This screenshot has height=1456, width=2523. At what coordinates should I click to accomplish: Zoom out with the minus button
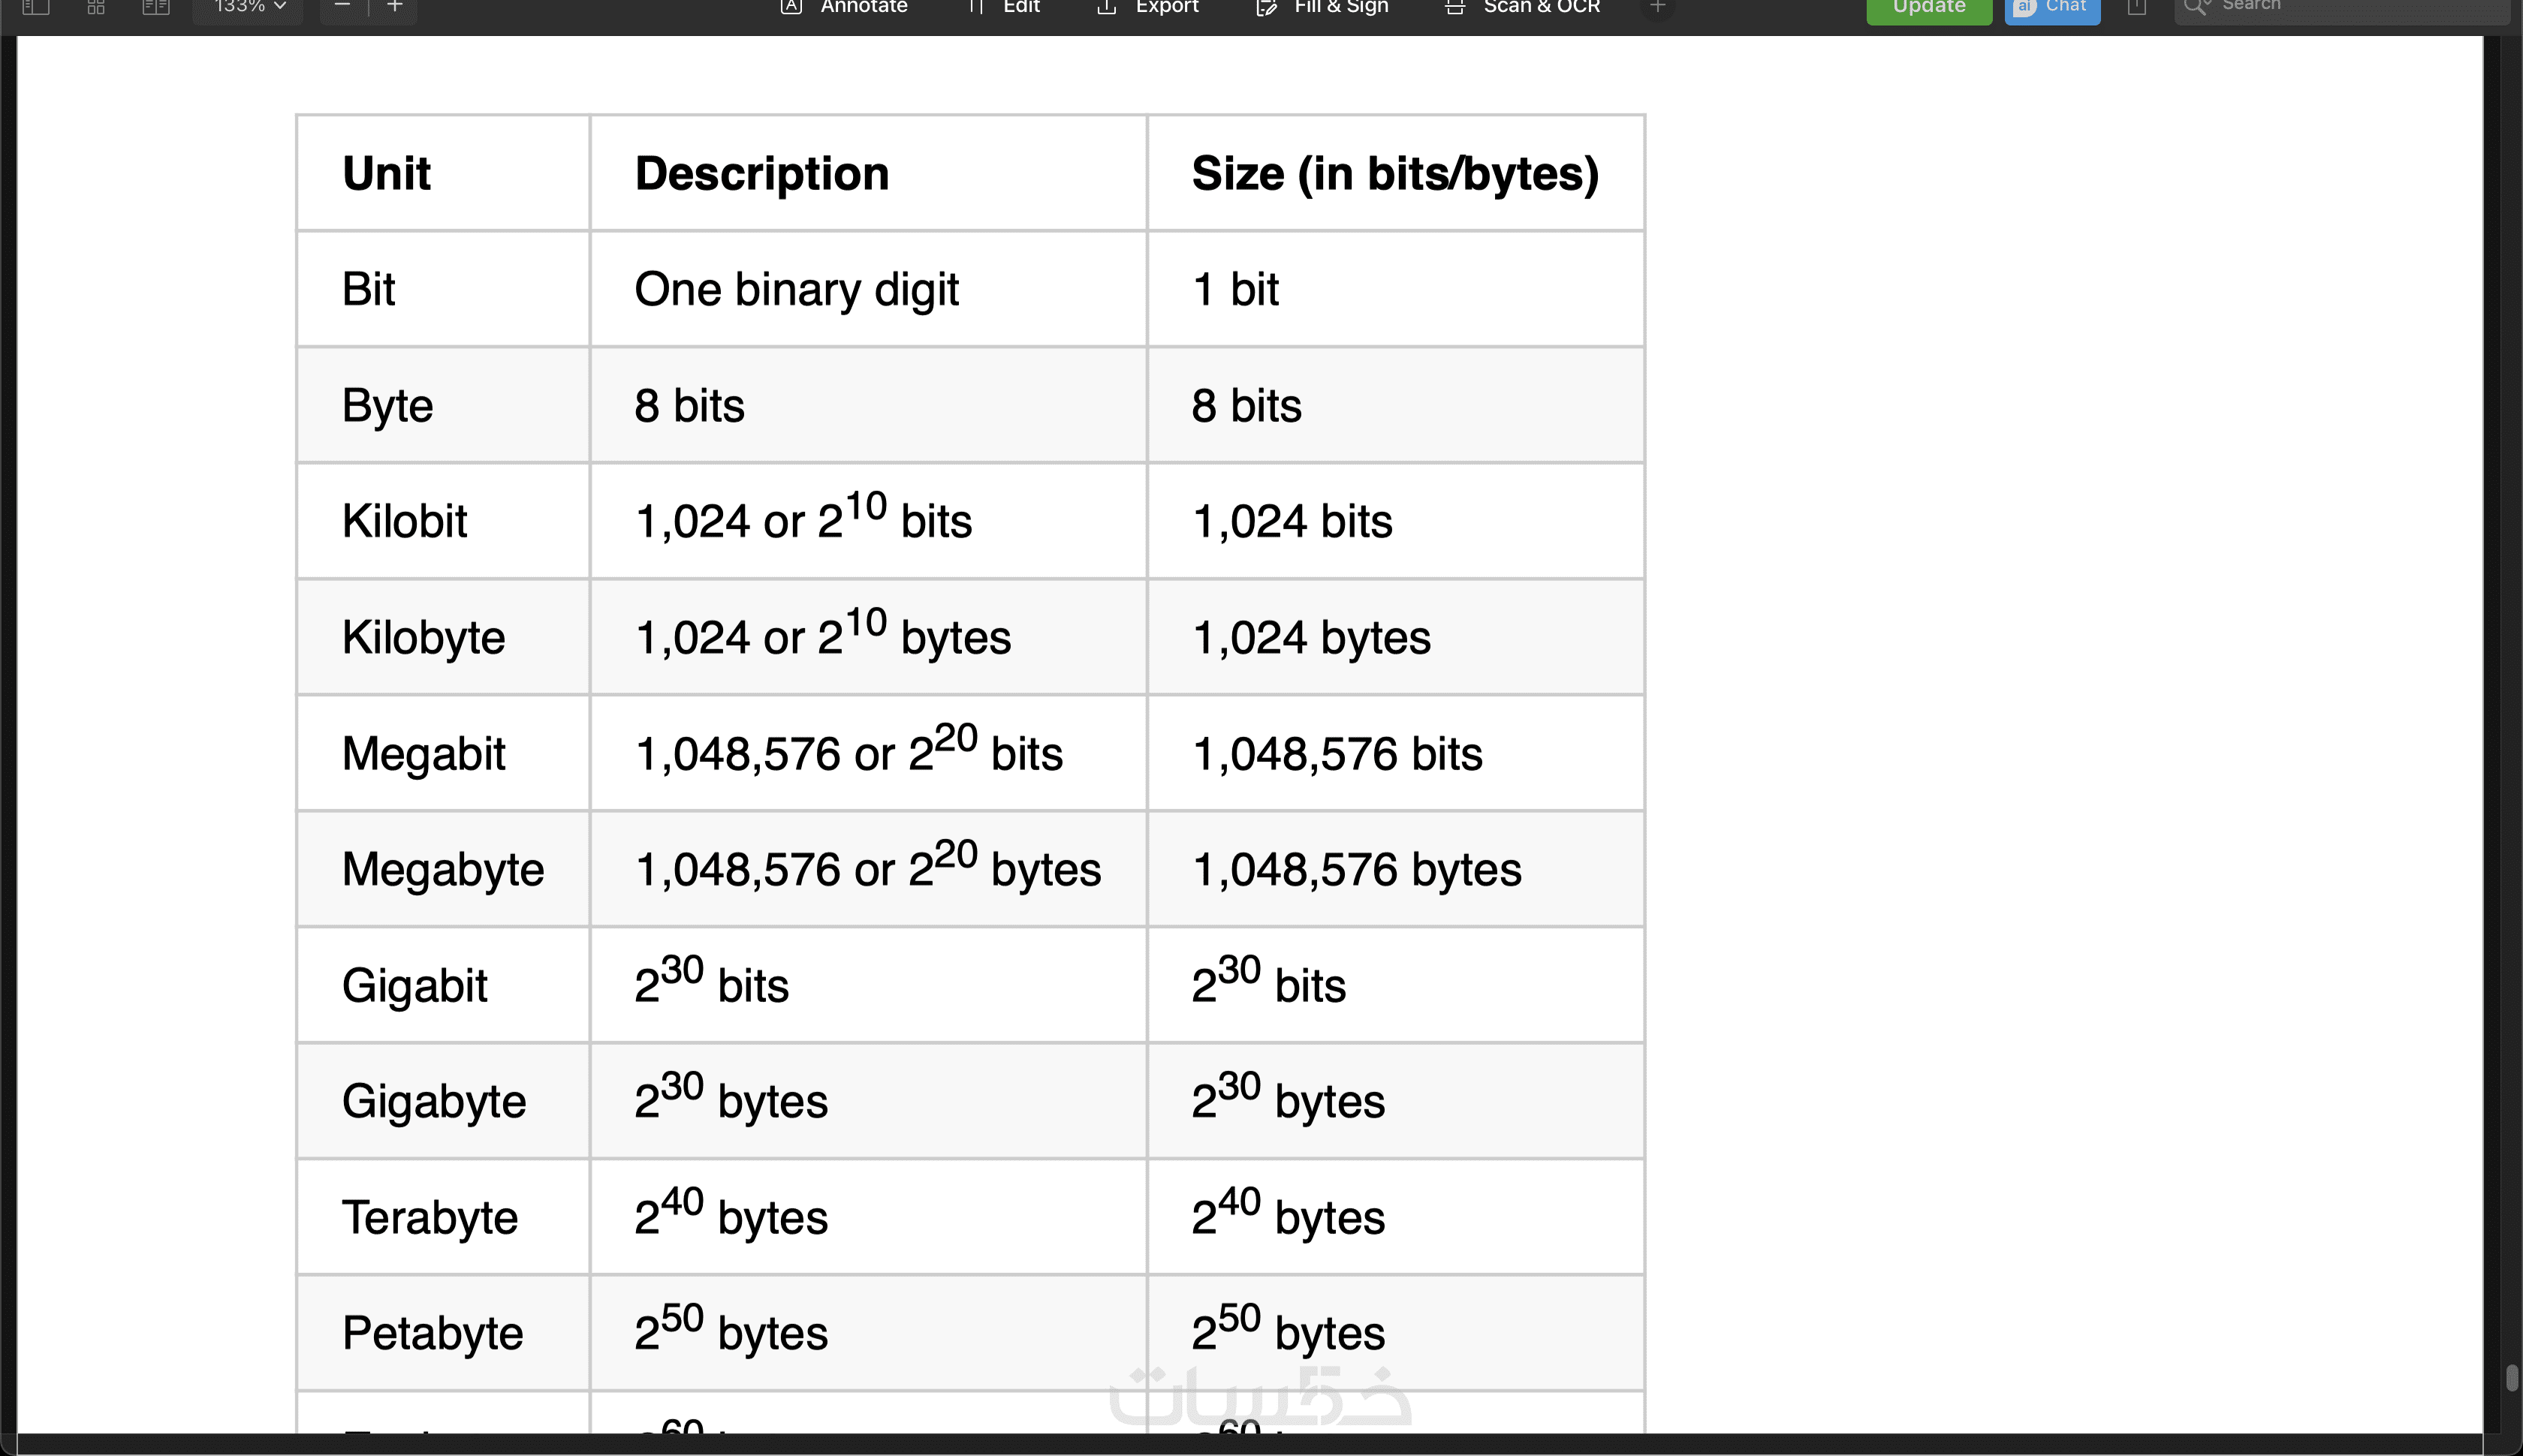342,7
